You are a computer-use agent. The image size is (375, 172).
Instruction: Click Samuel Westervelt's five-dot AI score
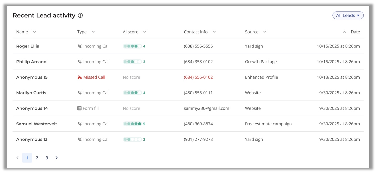click(132, 124)
